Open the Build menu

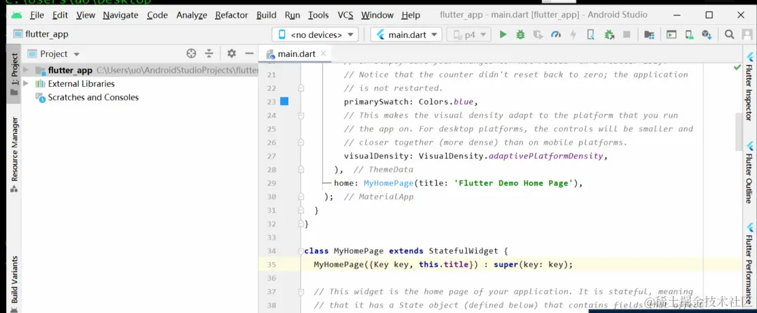267,15
